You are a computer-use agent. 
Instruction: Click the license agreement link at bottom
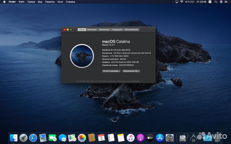click(128, 81)
